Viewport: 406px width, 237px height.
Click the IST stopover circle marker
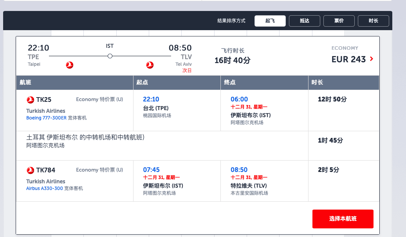110,56
